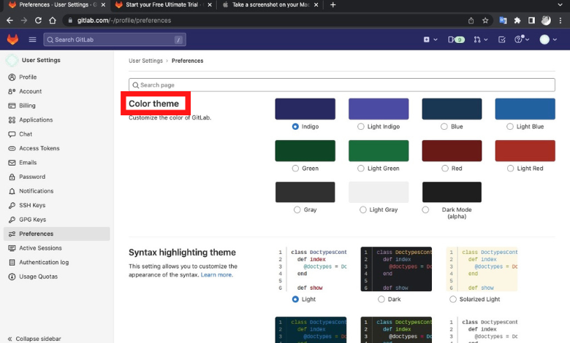Open the hamburger navigation menu
Viewport: 570px width, 343px height.
[32, 39]
